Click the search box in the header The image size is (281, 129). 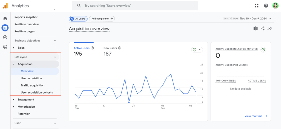tap(135, 5)
